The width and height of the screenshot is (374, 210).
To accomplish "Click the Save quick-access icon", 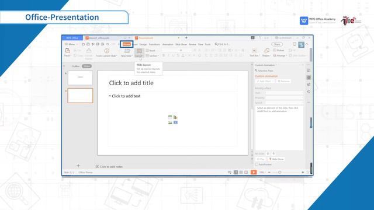I will point(88,44).
